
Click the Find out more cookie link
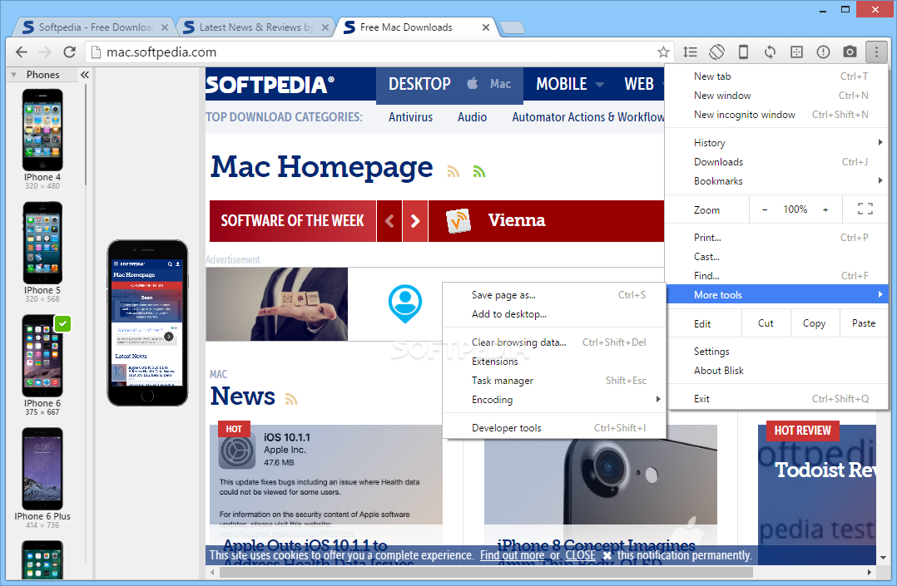click(x=512, y=555)
